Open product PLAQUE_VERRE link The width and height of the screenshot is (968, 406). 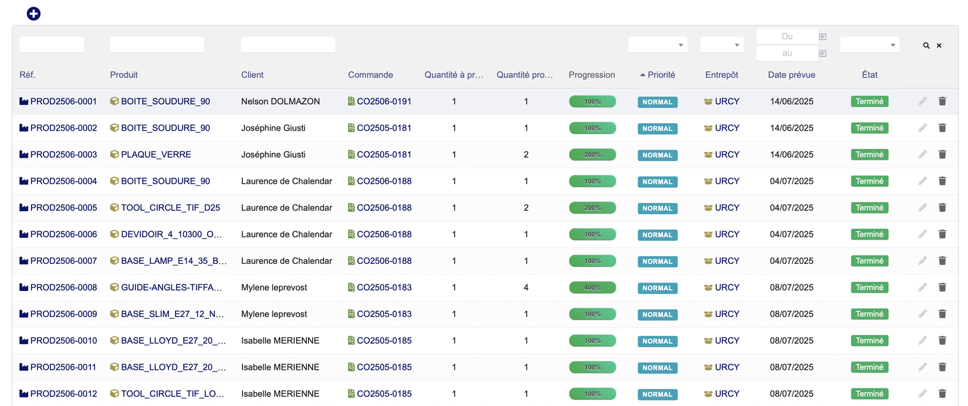155,155
